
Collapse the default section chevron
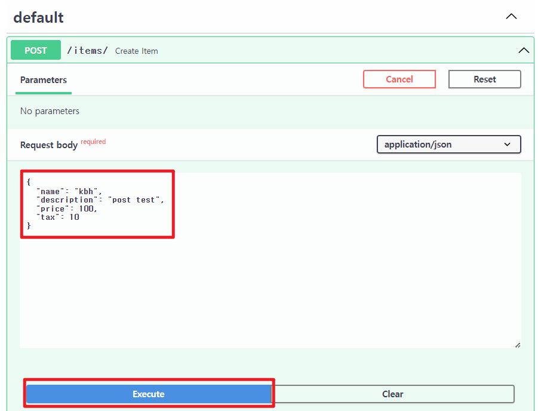tap(511, 17)
